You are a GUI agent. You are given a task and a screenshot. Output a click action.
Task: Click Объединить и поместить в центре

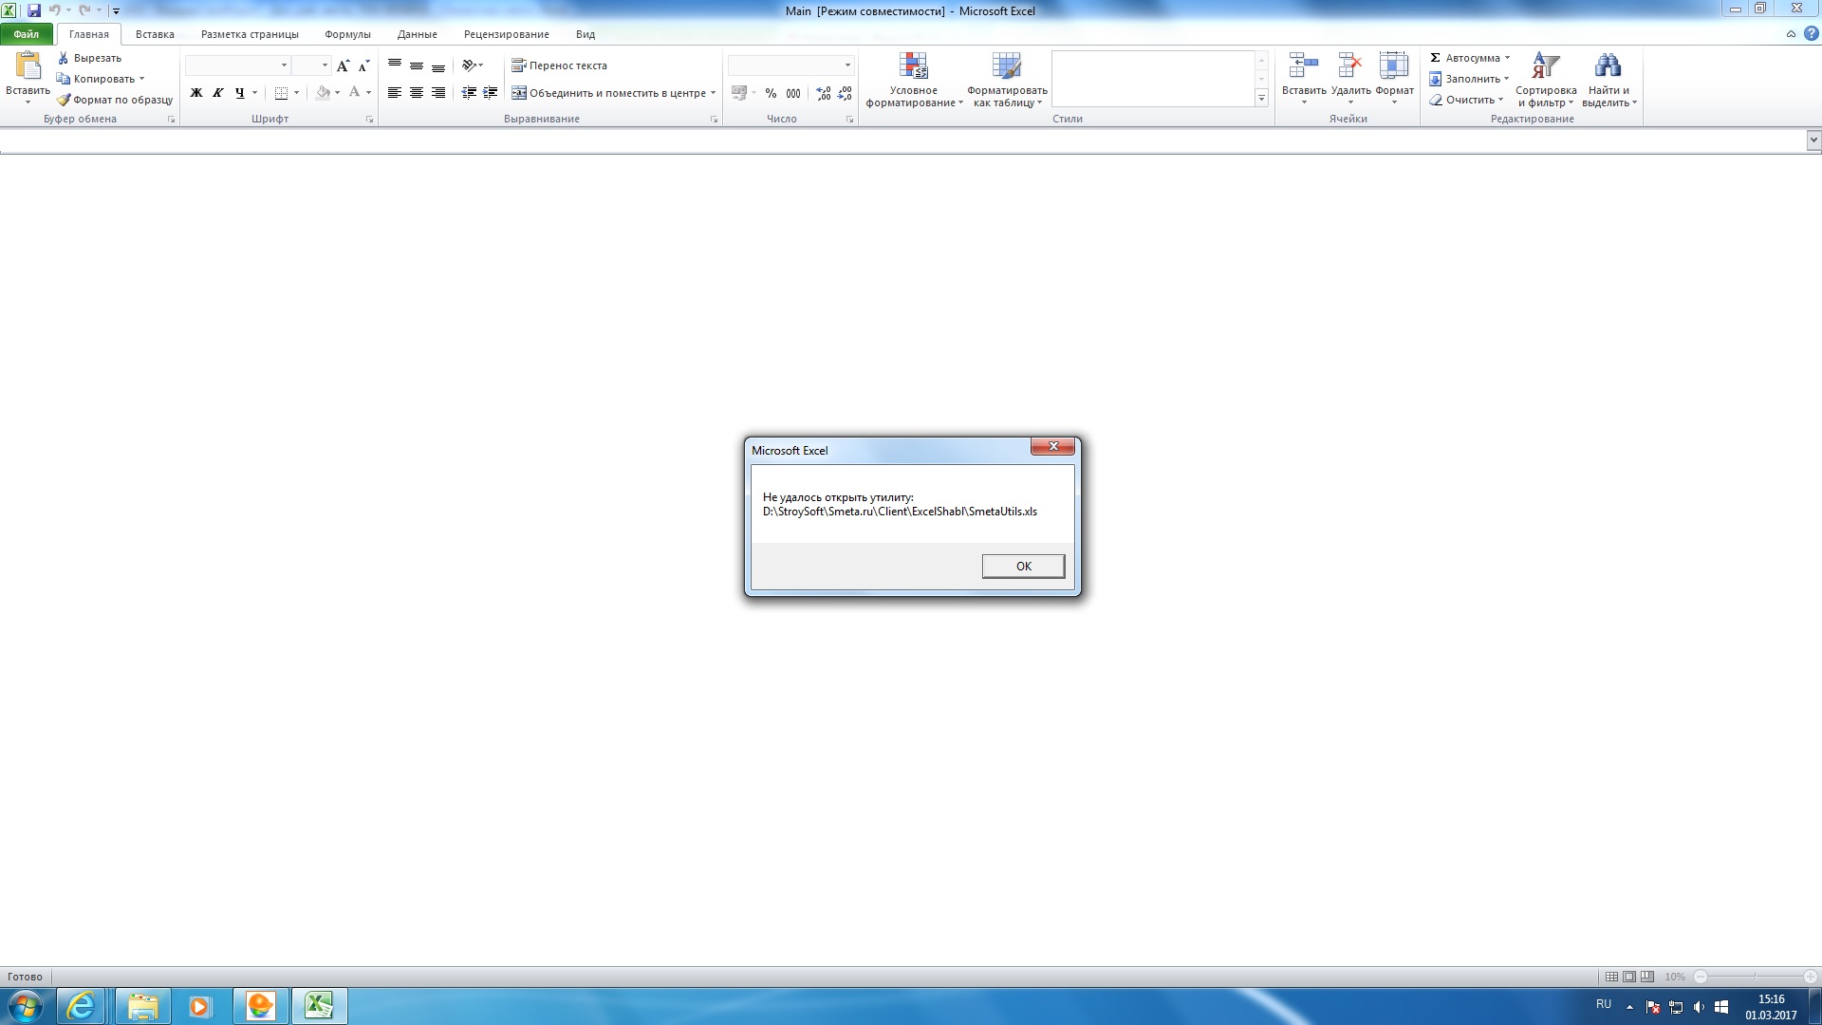(609, 93)
